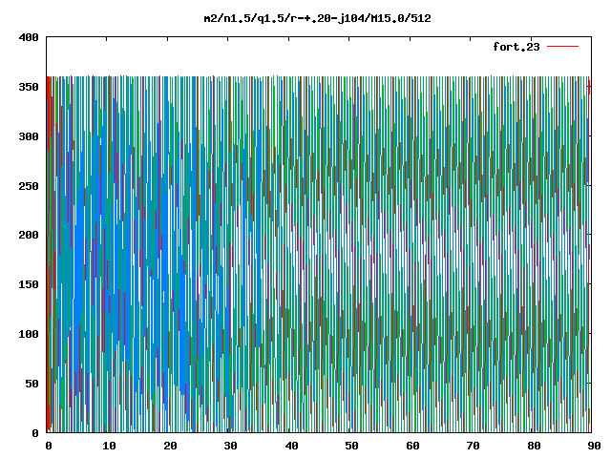This screenshot has height=458, width=611.
Task: Click the plot title m2/n1.5/q1.5/r-+.20-j104/M15.0/512
Action: [318, 18]
